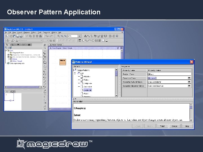Click the Delete trash can toolbar icon
The width and height of the screenshot is (203, 152).
click(x=37, y=36)
